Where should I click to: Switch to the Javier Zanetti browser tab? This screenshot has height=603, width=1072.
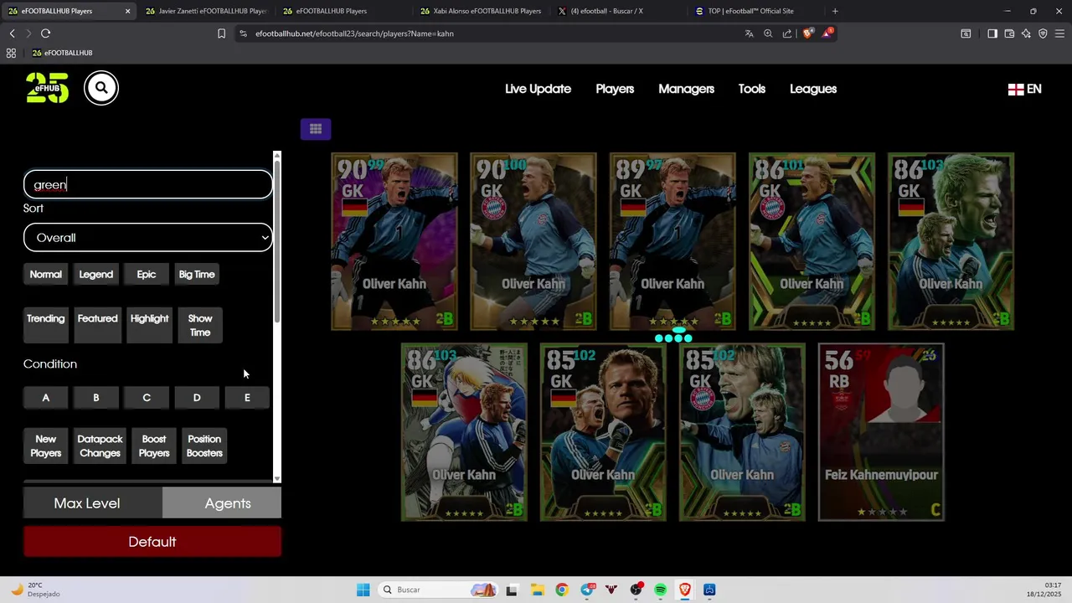(205, 11)
